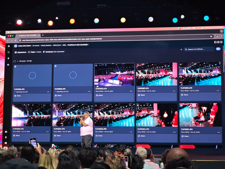The height and width of the screenshot is (169, 225).
Task: Open the cloud upload icon in the sidebar
Action: (x=8, y=65)
